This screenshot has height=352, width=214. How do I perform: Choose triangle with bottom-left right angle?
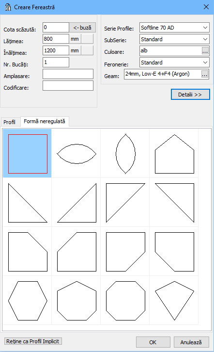point(27,203)
